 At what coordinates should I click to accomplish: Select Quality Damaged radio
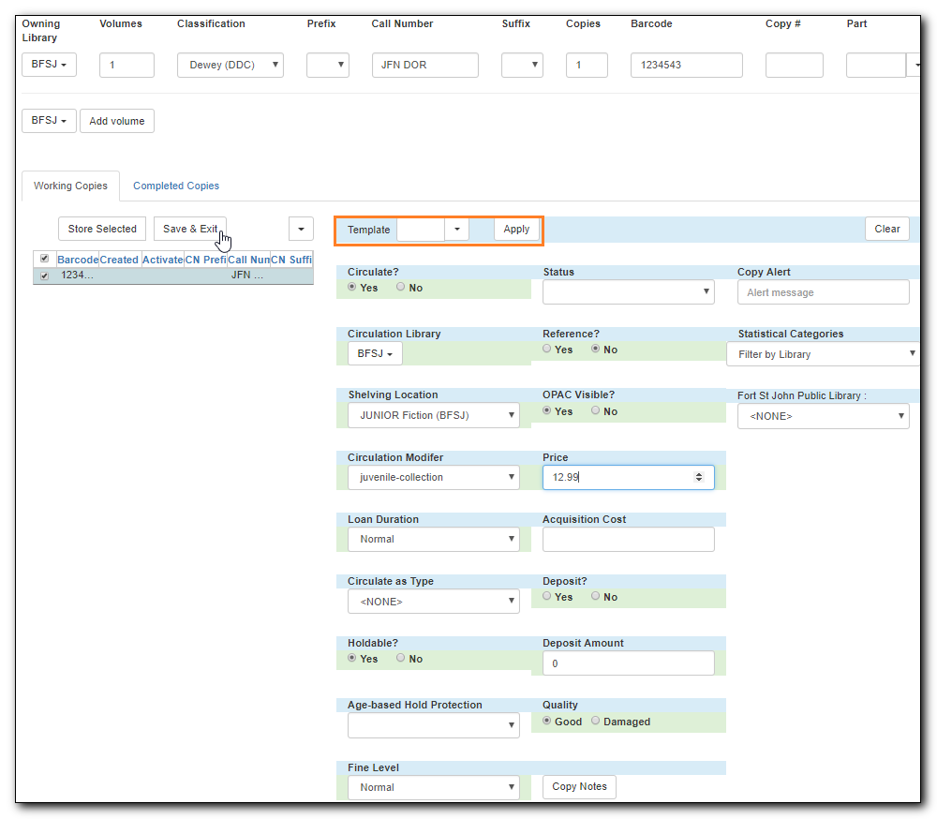[596, 721]
